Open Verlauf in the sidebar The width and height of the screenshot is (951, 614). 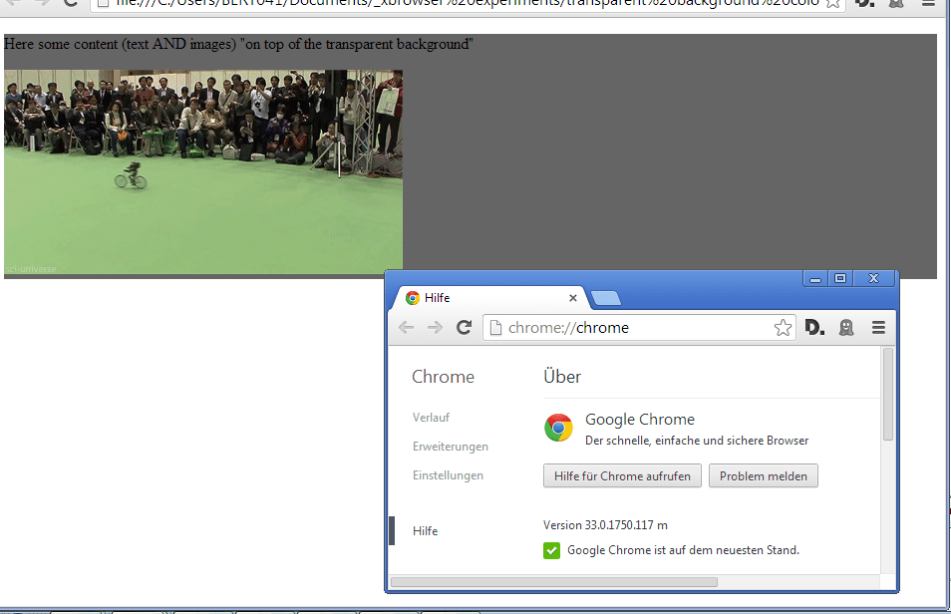[432, 418]
